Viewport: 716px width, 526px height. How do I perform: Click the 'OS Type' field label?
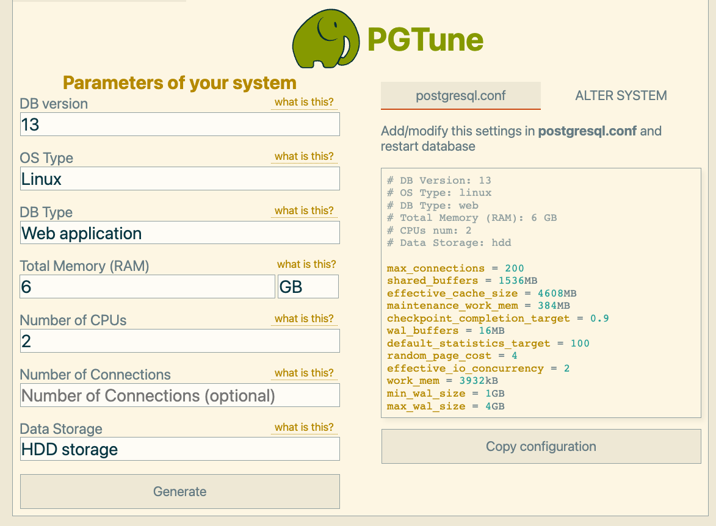(46, 159)
